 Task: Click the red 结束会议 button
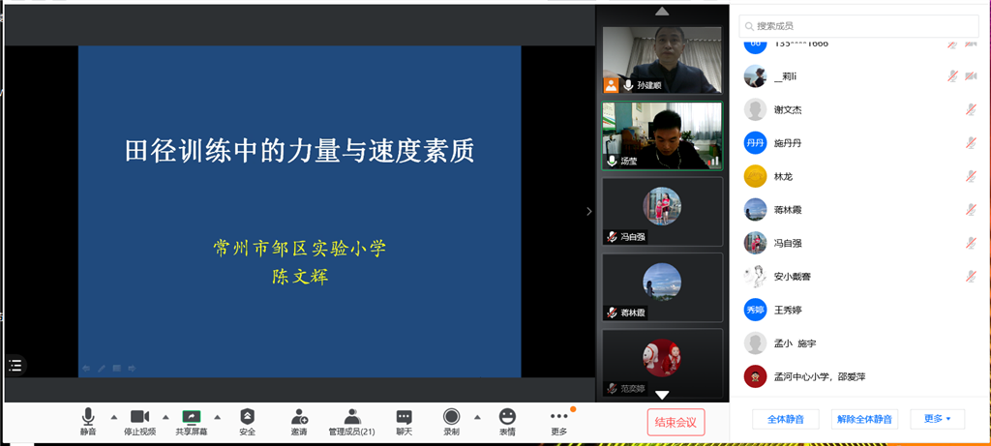[676, 422]
